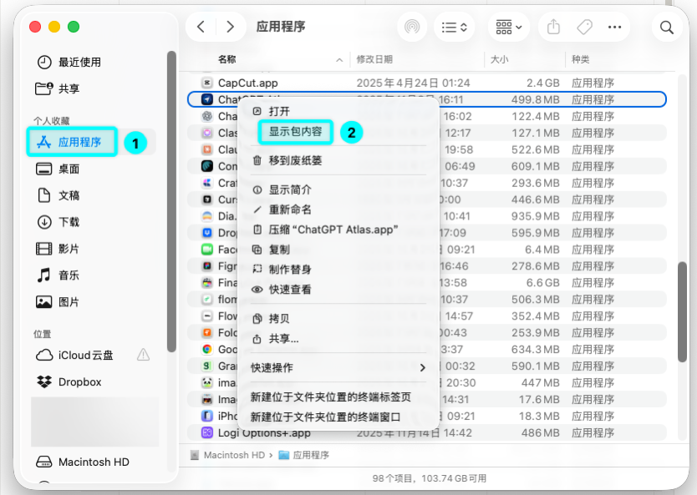Choose 移到废纸篓 from context menu
The width and height of the screenshot is (697, 495).
click(295, 160)
